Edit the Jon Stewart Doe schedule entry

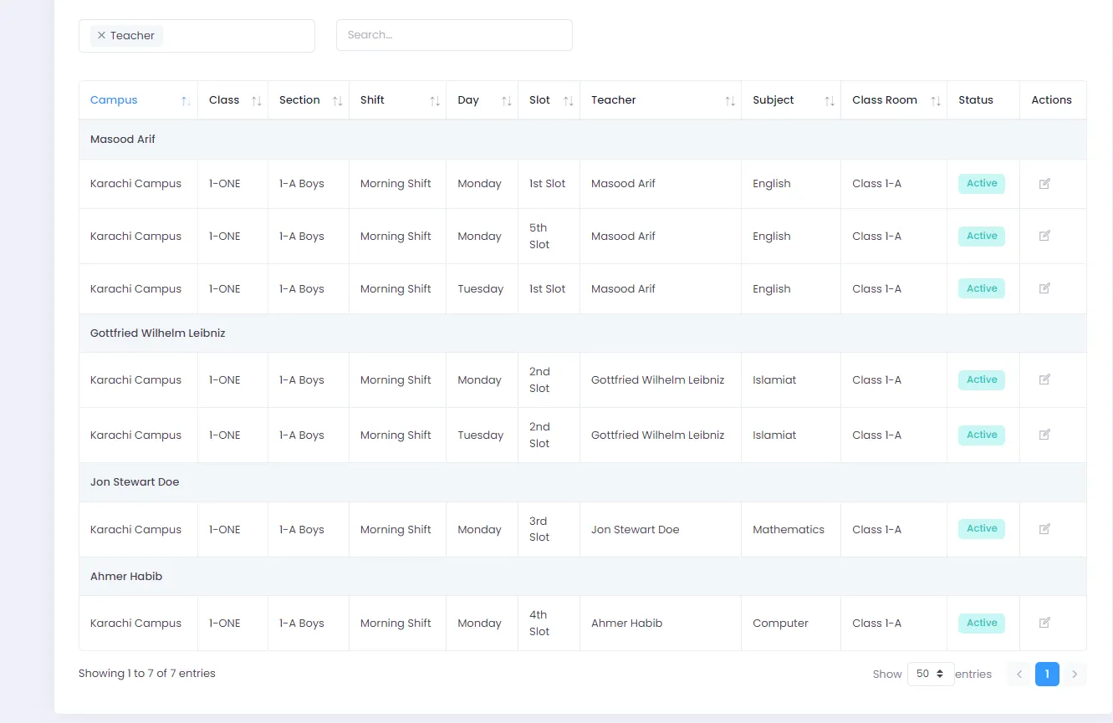click(1044, 529)
